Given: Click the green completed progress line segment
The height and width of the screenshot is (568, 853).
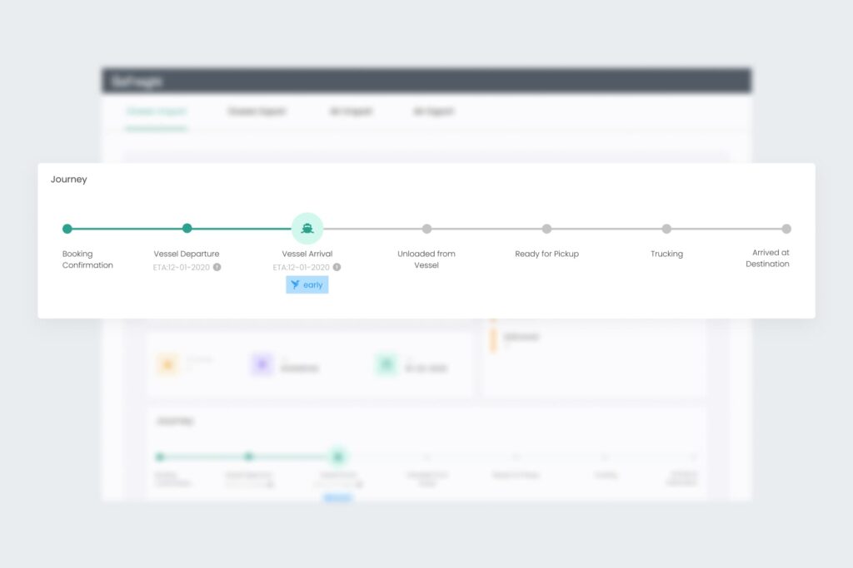Looking at the screenshot, I should 127,229.
